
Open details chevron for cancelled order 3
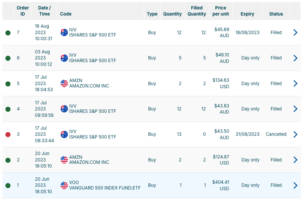[296, 134]
